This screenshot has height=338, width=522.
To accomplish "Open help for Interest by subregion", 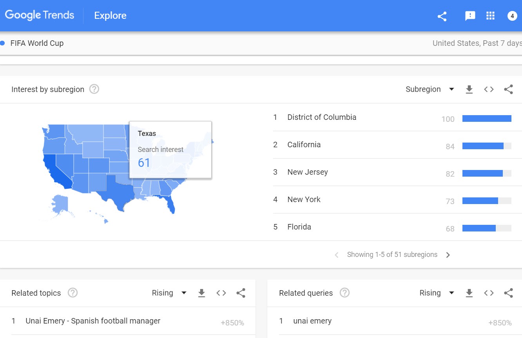I will tap(94, 89).
